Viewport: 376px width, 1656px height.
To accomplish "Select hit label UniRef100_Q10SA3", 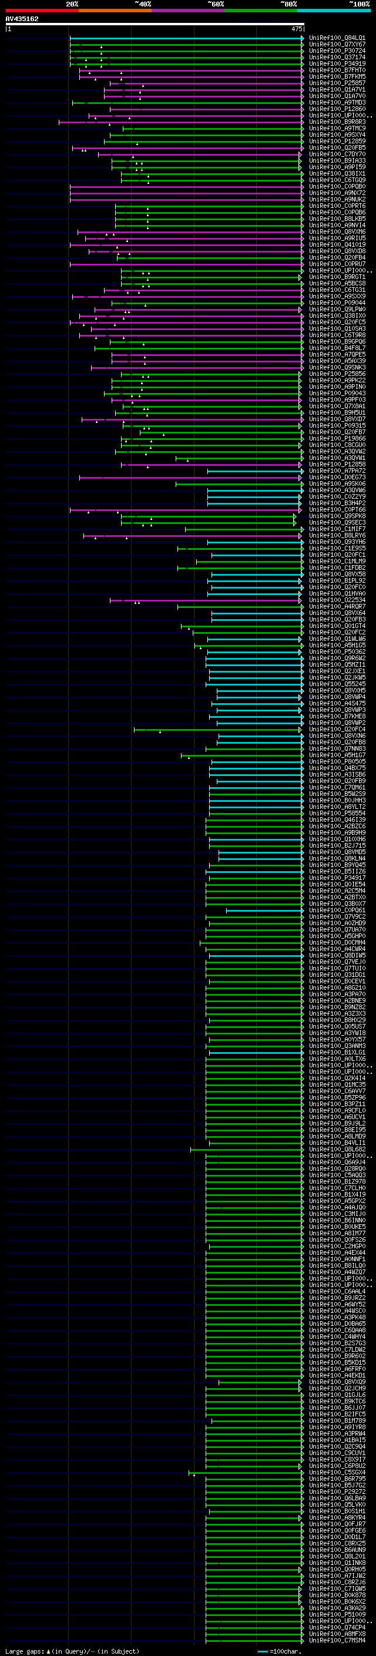I will click(337, 329).
